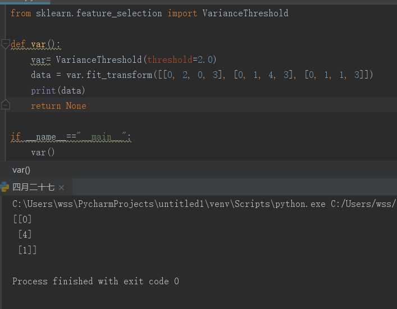
Task: Click the var() call under the main check
Action: tap(43, 153)
